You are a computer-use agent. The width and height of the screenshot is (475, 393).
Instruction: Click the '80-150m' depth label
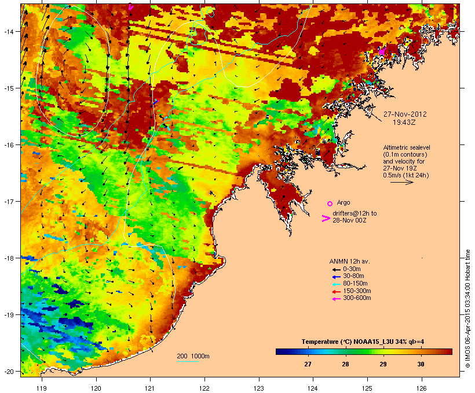[x=355, y=284]
